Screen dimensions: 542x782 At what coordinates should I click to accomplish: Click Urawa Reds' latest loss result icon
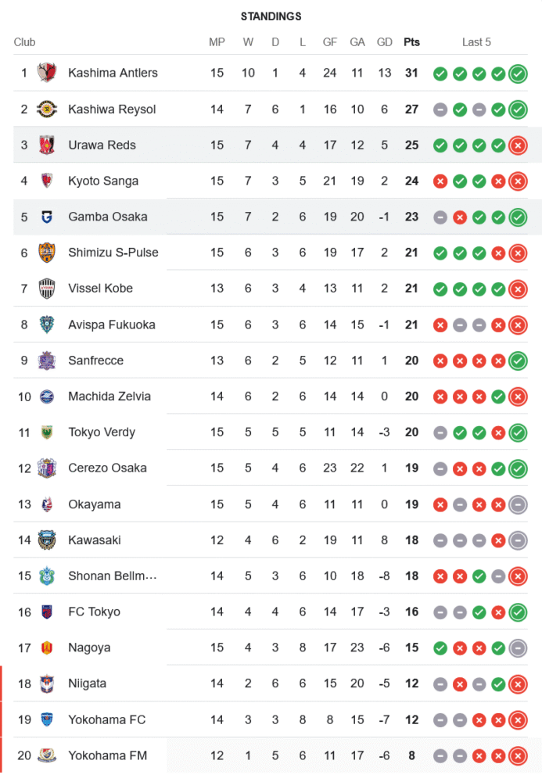[x=518, y=145]
